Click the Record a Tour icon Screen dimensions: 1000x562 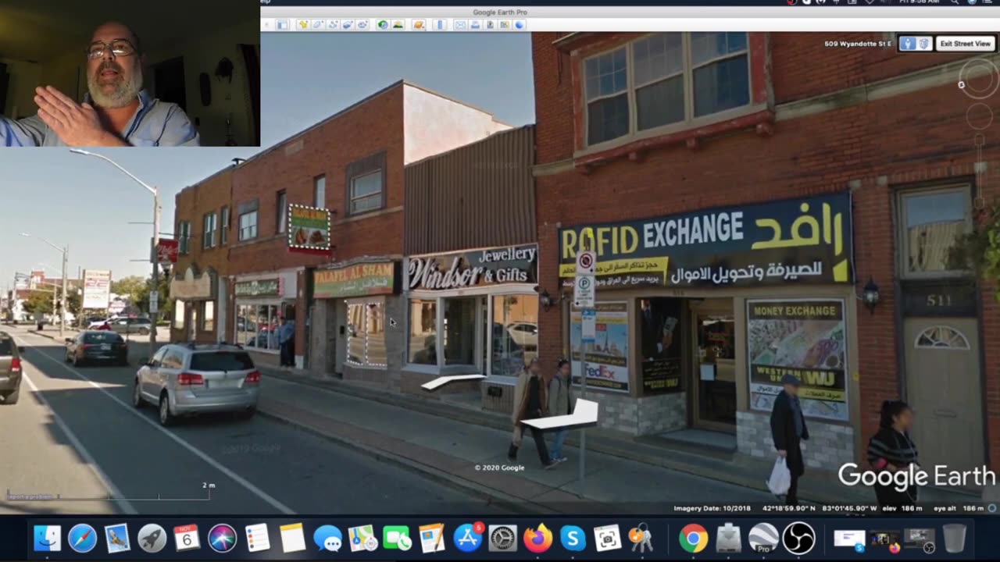[362, 25]
